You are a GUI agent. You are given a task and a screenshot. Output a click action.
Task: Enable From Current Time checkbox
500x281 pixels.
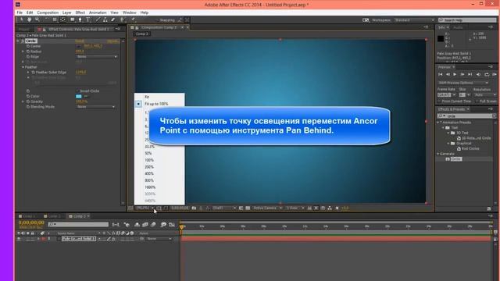click(439, 101)
